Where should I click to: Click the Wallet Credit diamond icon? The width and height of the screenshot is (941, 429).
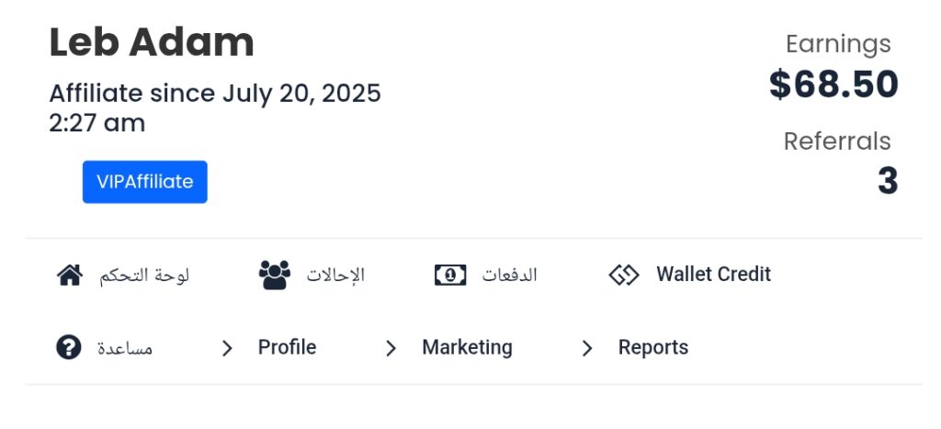[624, 276]
